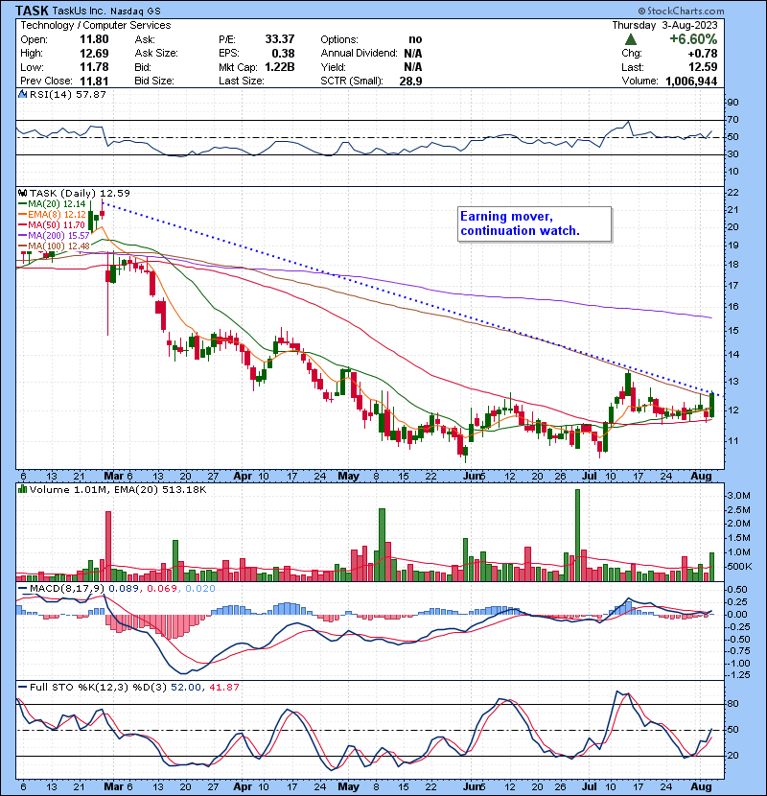Viewport: 767px width, 796px height.
Task: Click the Technology / Computer Services sector text
Action: (x=96, y=25)
